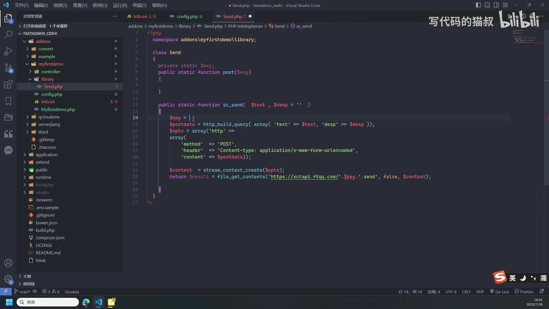Image resolution: width=549 pixels, height=309 pixels.
Task: Open the Accounts icon in activity bar
Action: click(x=8, y=263)
